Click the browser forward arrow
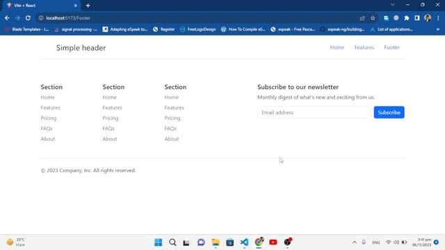Viewport: 445px width, 250px height. (17, 18)
